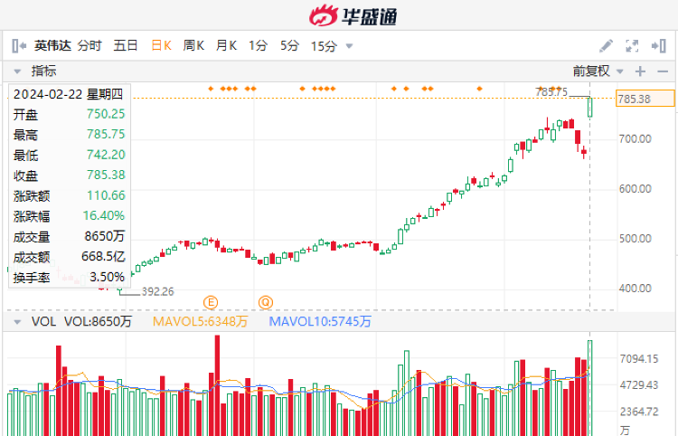Screen dimensions: 678x436
Task: Click the 涨跌幅 value 16.40%
Action: pos(104,215)
